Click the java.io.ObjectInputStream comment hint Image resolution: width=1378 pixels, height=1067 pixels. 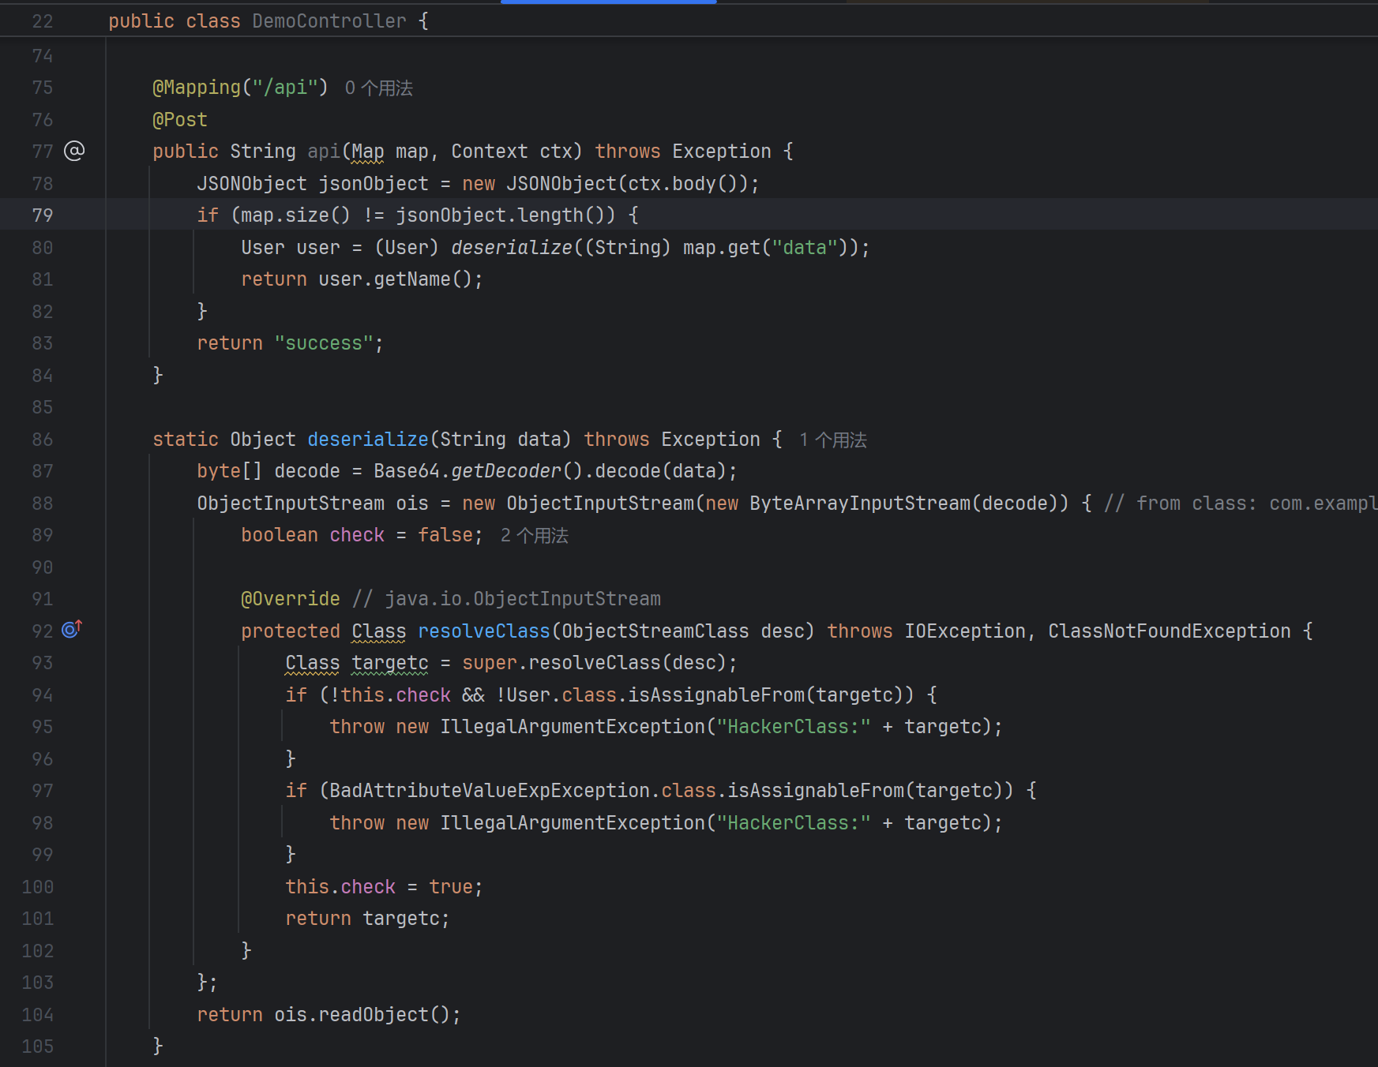point(506,599)
